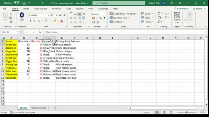
Task: Click Accounting Number Format icon
Action: coord(93,18)
